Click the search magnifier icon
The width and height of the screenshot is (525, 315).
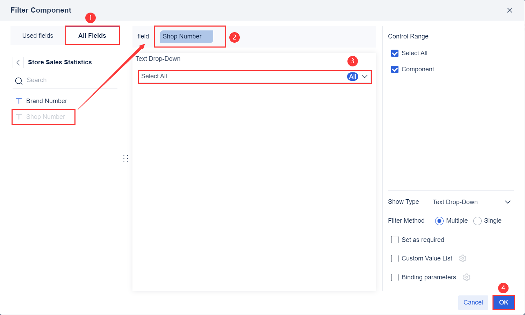[x=19, y=80]
